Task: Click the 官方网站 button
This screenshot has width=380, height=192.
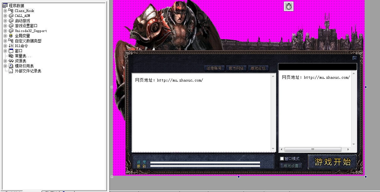Action: (x=236, y=68)
